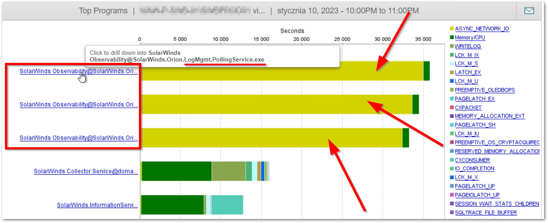Open the PREEMPTIVE_OLEDBOPS link
Image resolution: width=548 pixels, height=223 pixels.
point(485,90)
